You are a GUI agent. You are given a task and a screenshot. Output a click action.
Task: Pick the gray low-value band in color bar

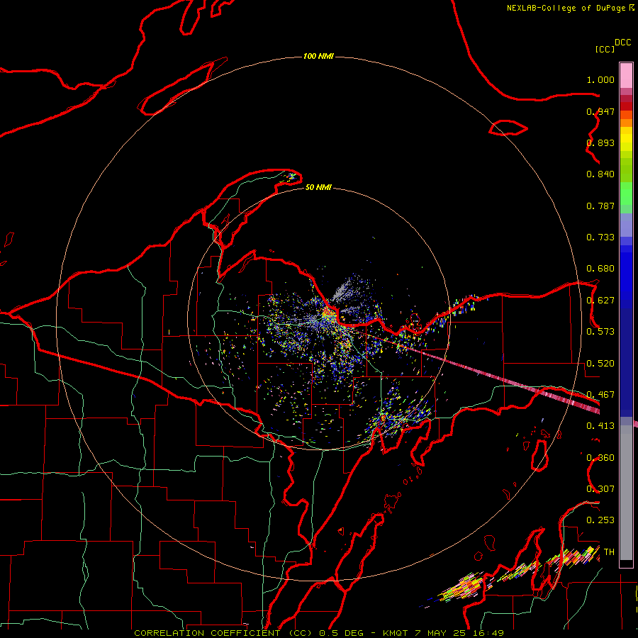tap(626, 493)
